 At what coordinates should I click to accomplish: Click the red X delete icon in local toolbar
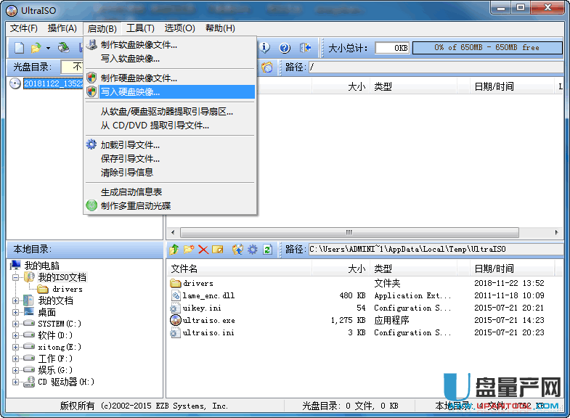(x=203, y=250)
